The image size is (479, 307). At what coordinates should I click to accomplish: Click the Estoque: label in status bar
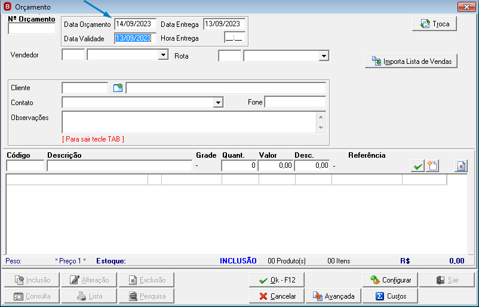click(111, 261)
